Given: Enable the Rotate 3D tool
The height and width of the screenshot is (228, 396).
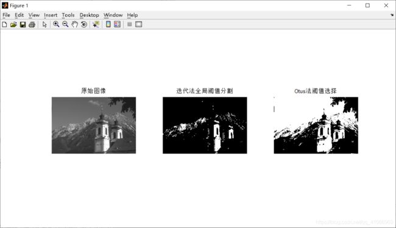Looking at the screenshot, I should point(84,24).
